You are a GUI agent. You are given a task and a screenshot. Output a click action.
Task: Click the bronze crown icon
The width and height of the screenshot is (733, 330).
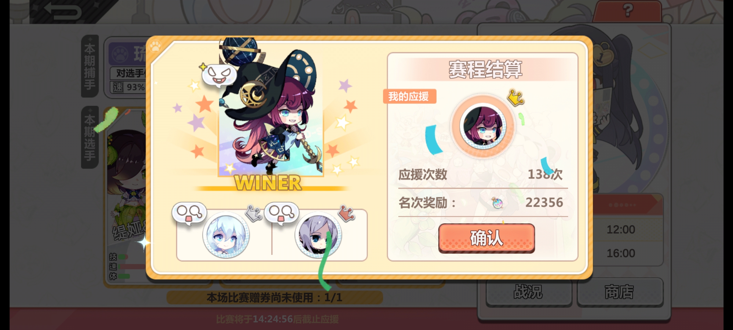[x=347, y=213]
